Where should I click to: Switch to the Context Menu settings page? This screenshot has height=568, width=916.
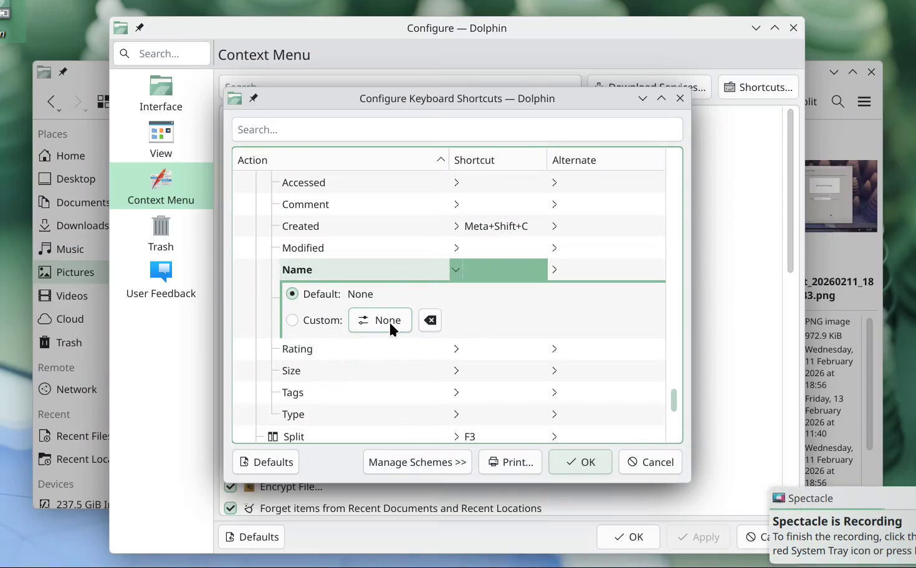161,186
